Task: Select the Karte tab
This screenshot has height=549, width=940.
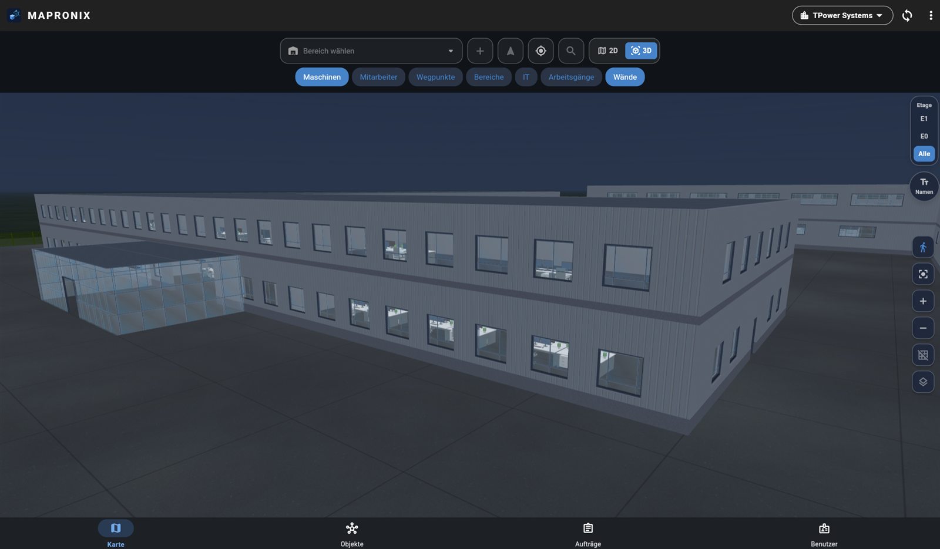Action: click(116, 534)
